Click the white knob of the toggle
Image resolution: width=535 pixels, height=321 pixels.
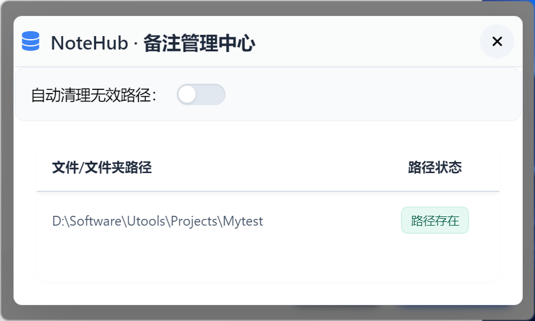[187, 95]
